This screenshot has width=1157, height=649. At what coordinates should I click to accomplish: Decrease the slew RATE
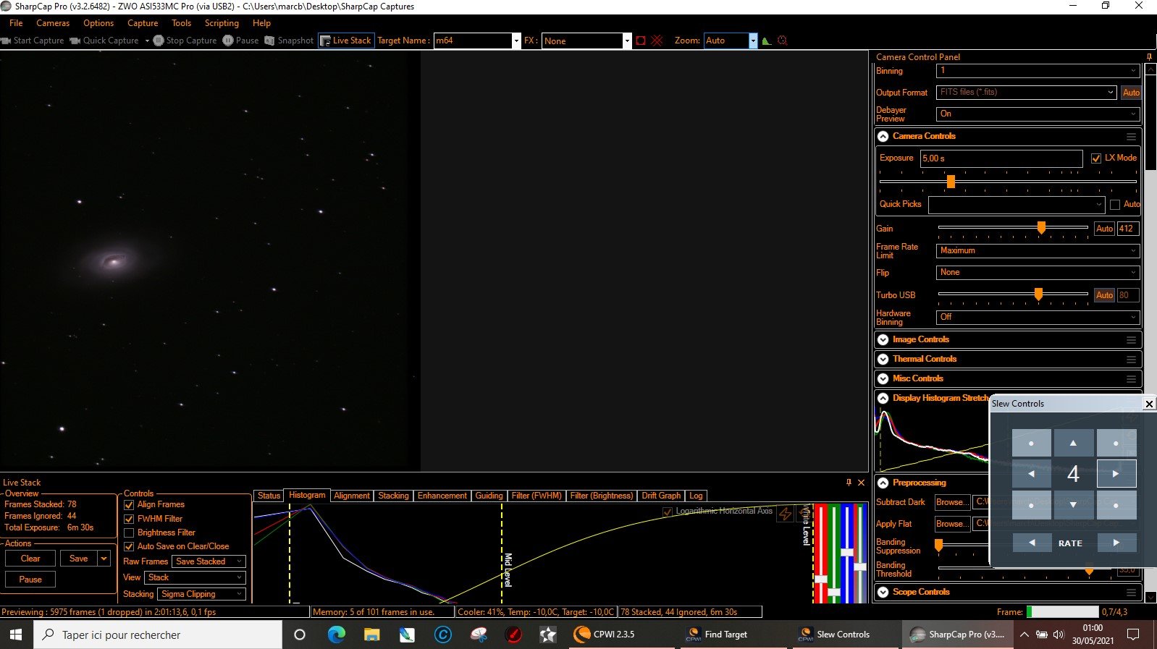pos(1032,543)
